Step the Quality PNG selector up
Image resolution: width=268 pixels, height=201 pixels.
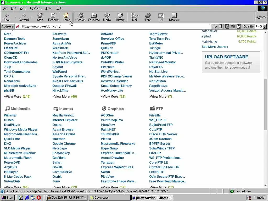click(265, 25)
